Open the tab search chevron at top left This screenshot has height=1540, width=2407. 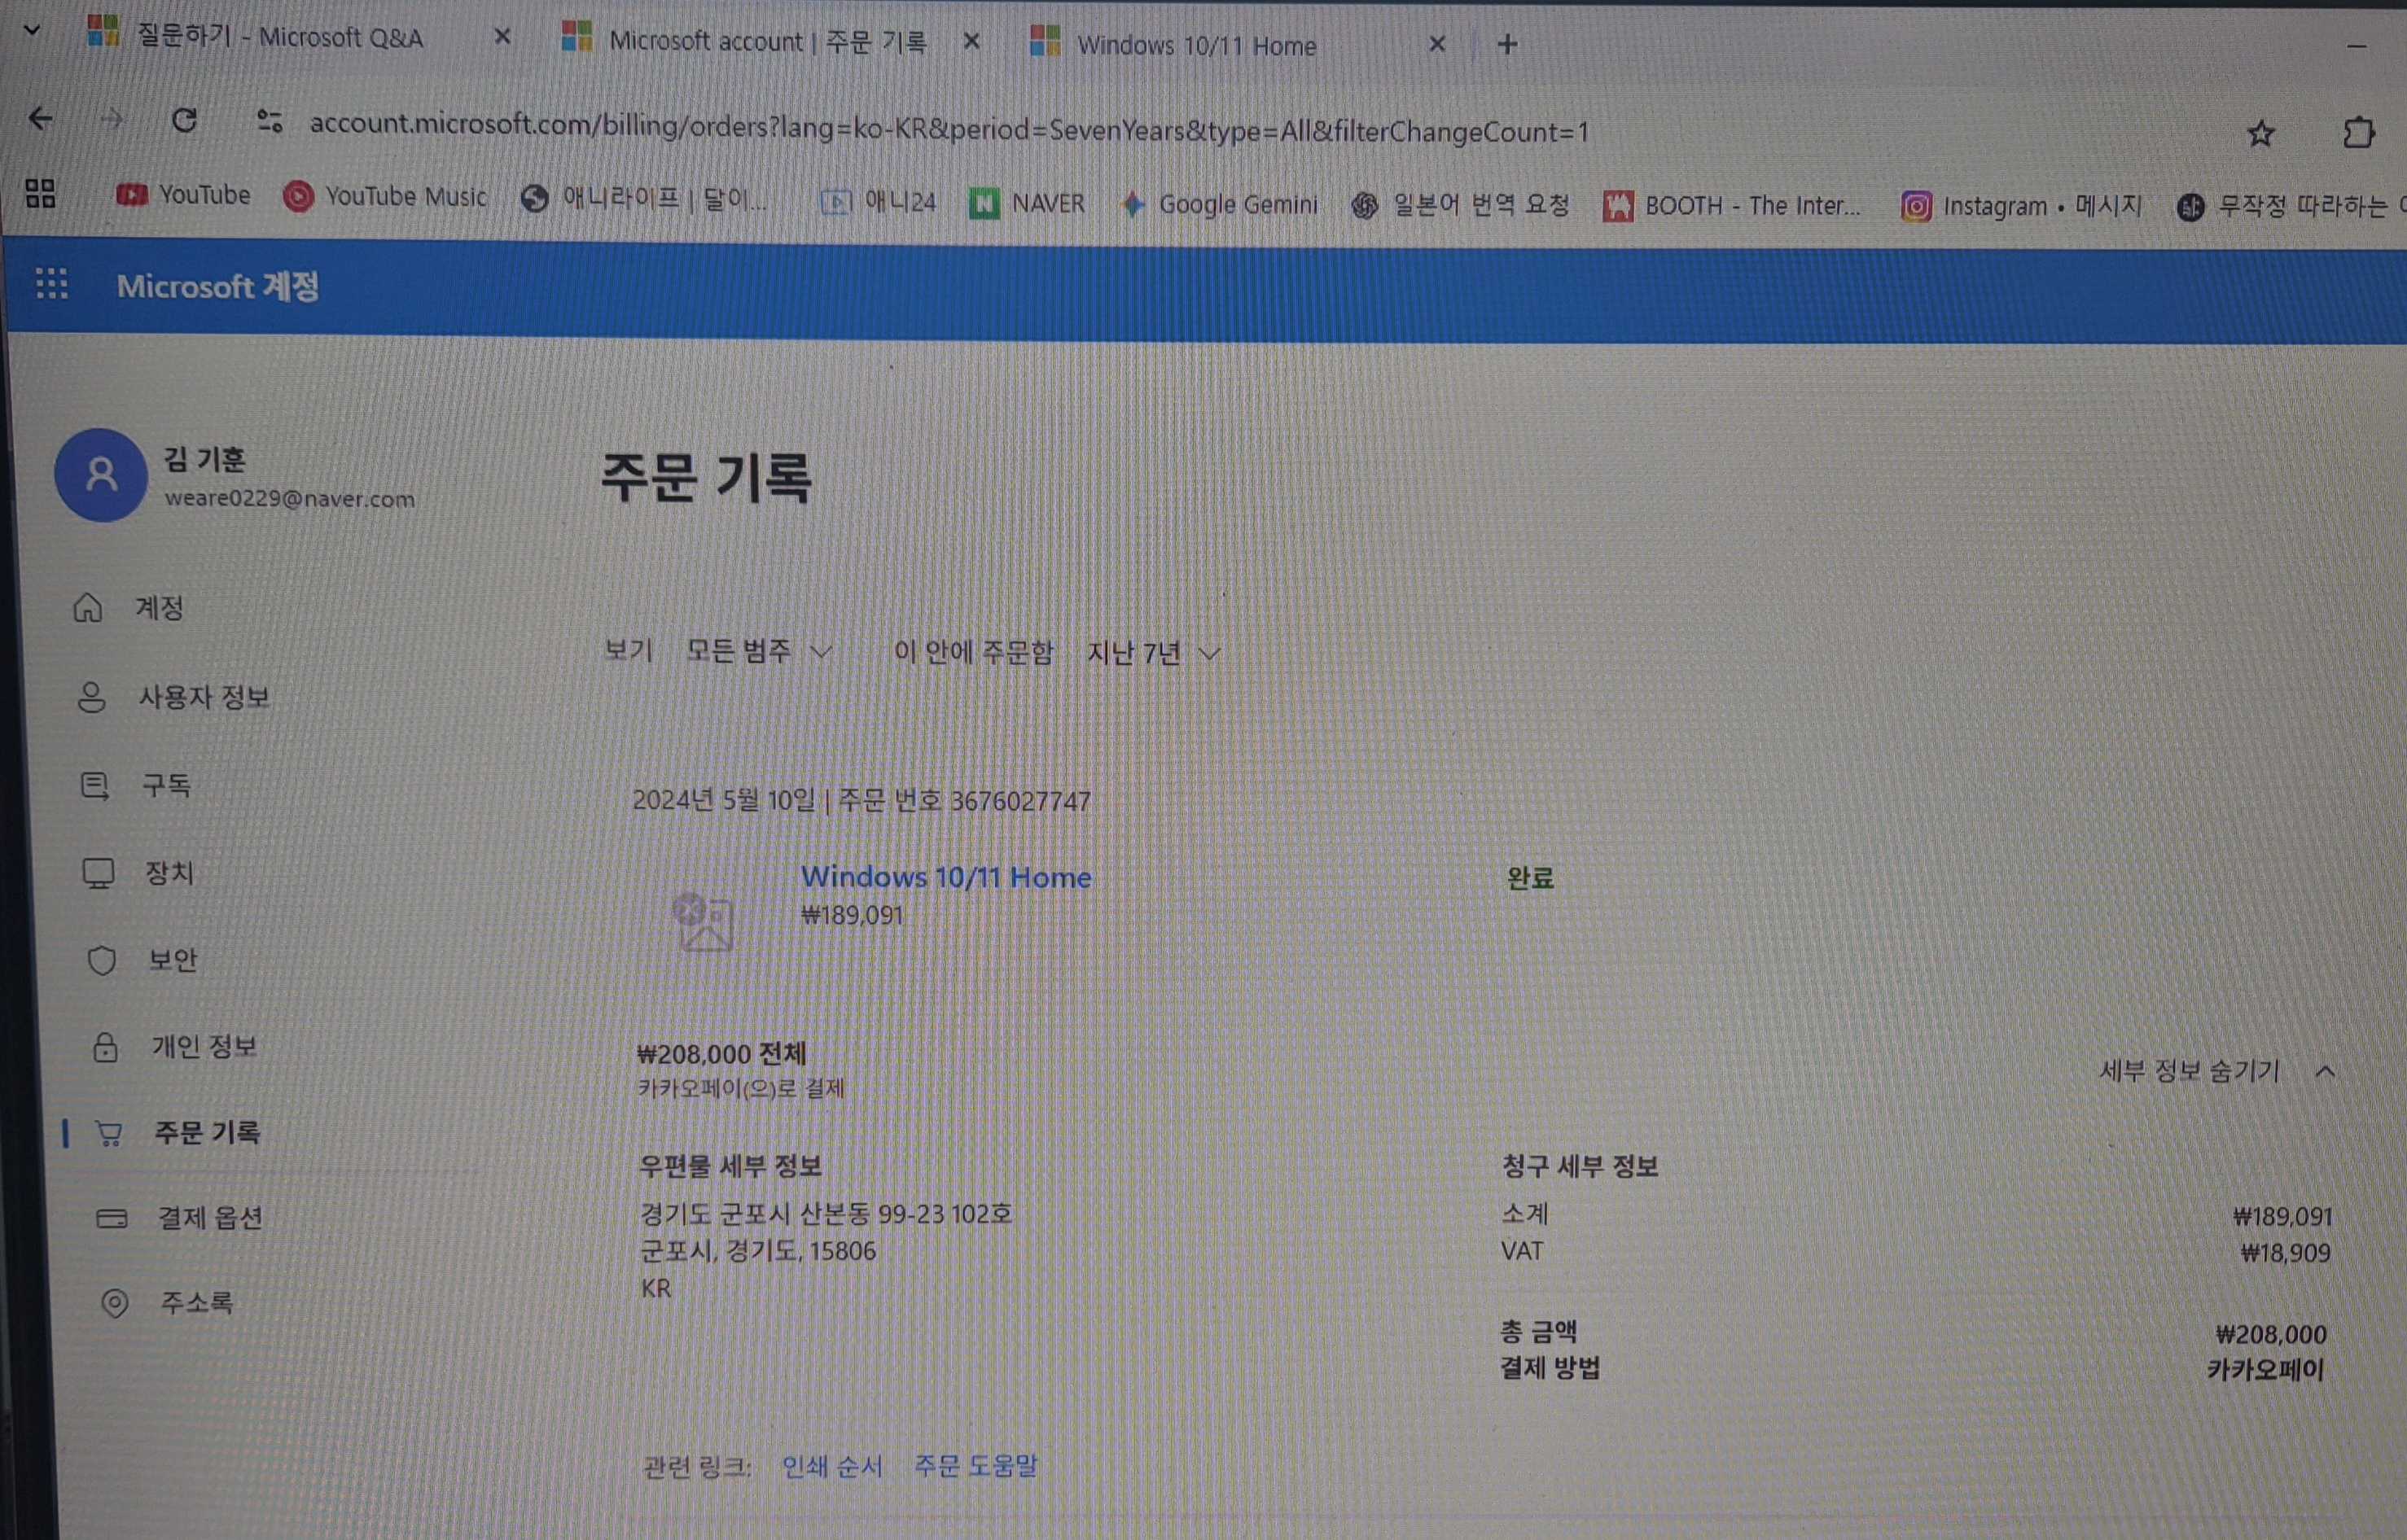coord(32,30)
